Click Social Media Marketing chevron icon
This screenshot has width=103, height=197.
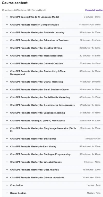(x=7, y=97)
